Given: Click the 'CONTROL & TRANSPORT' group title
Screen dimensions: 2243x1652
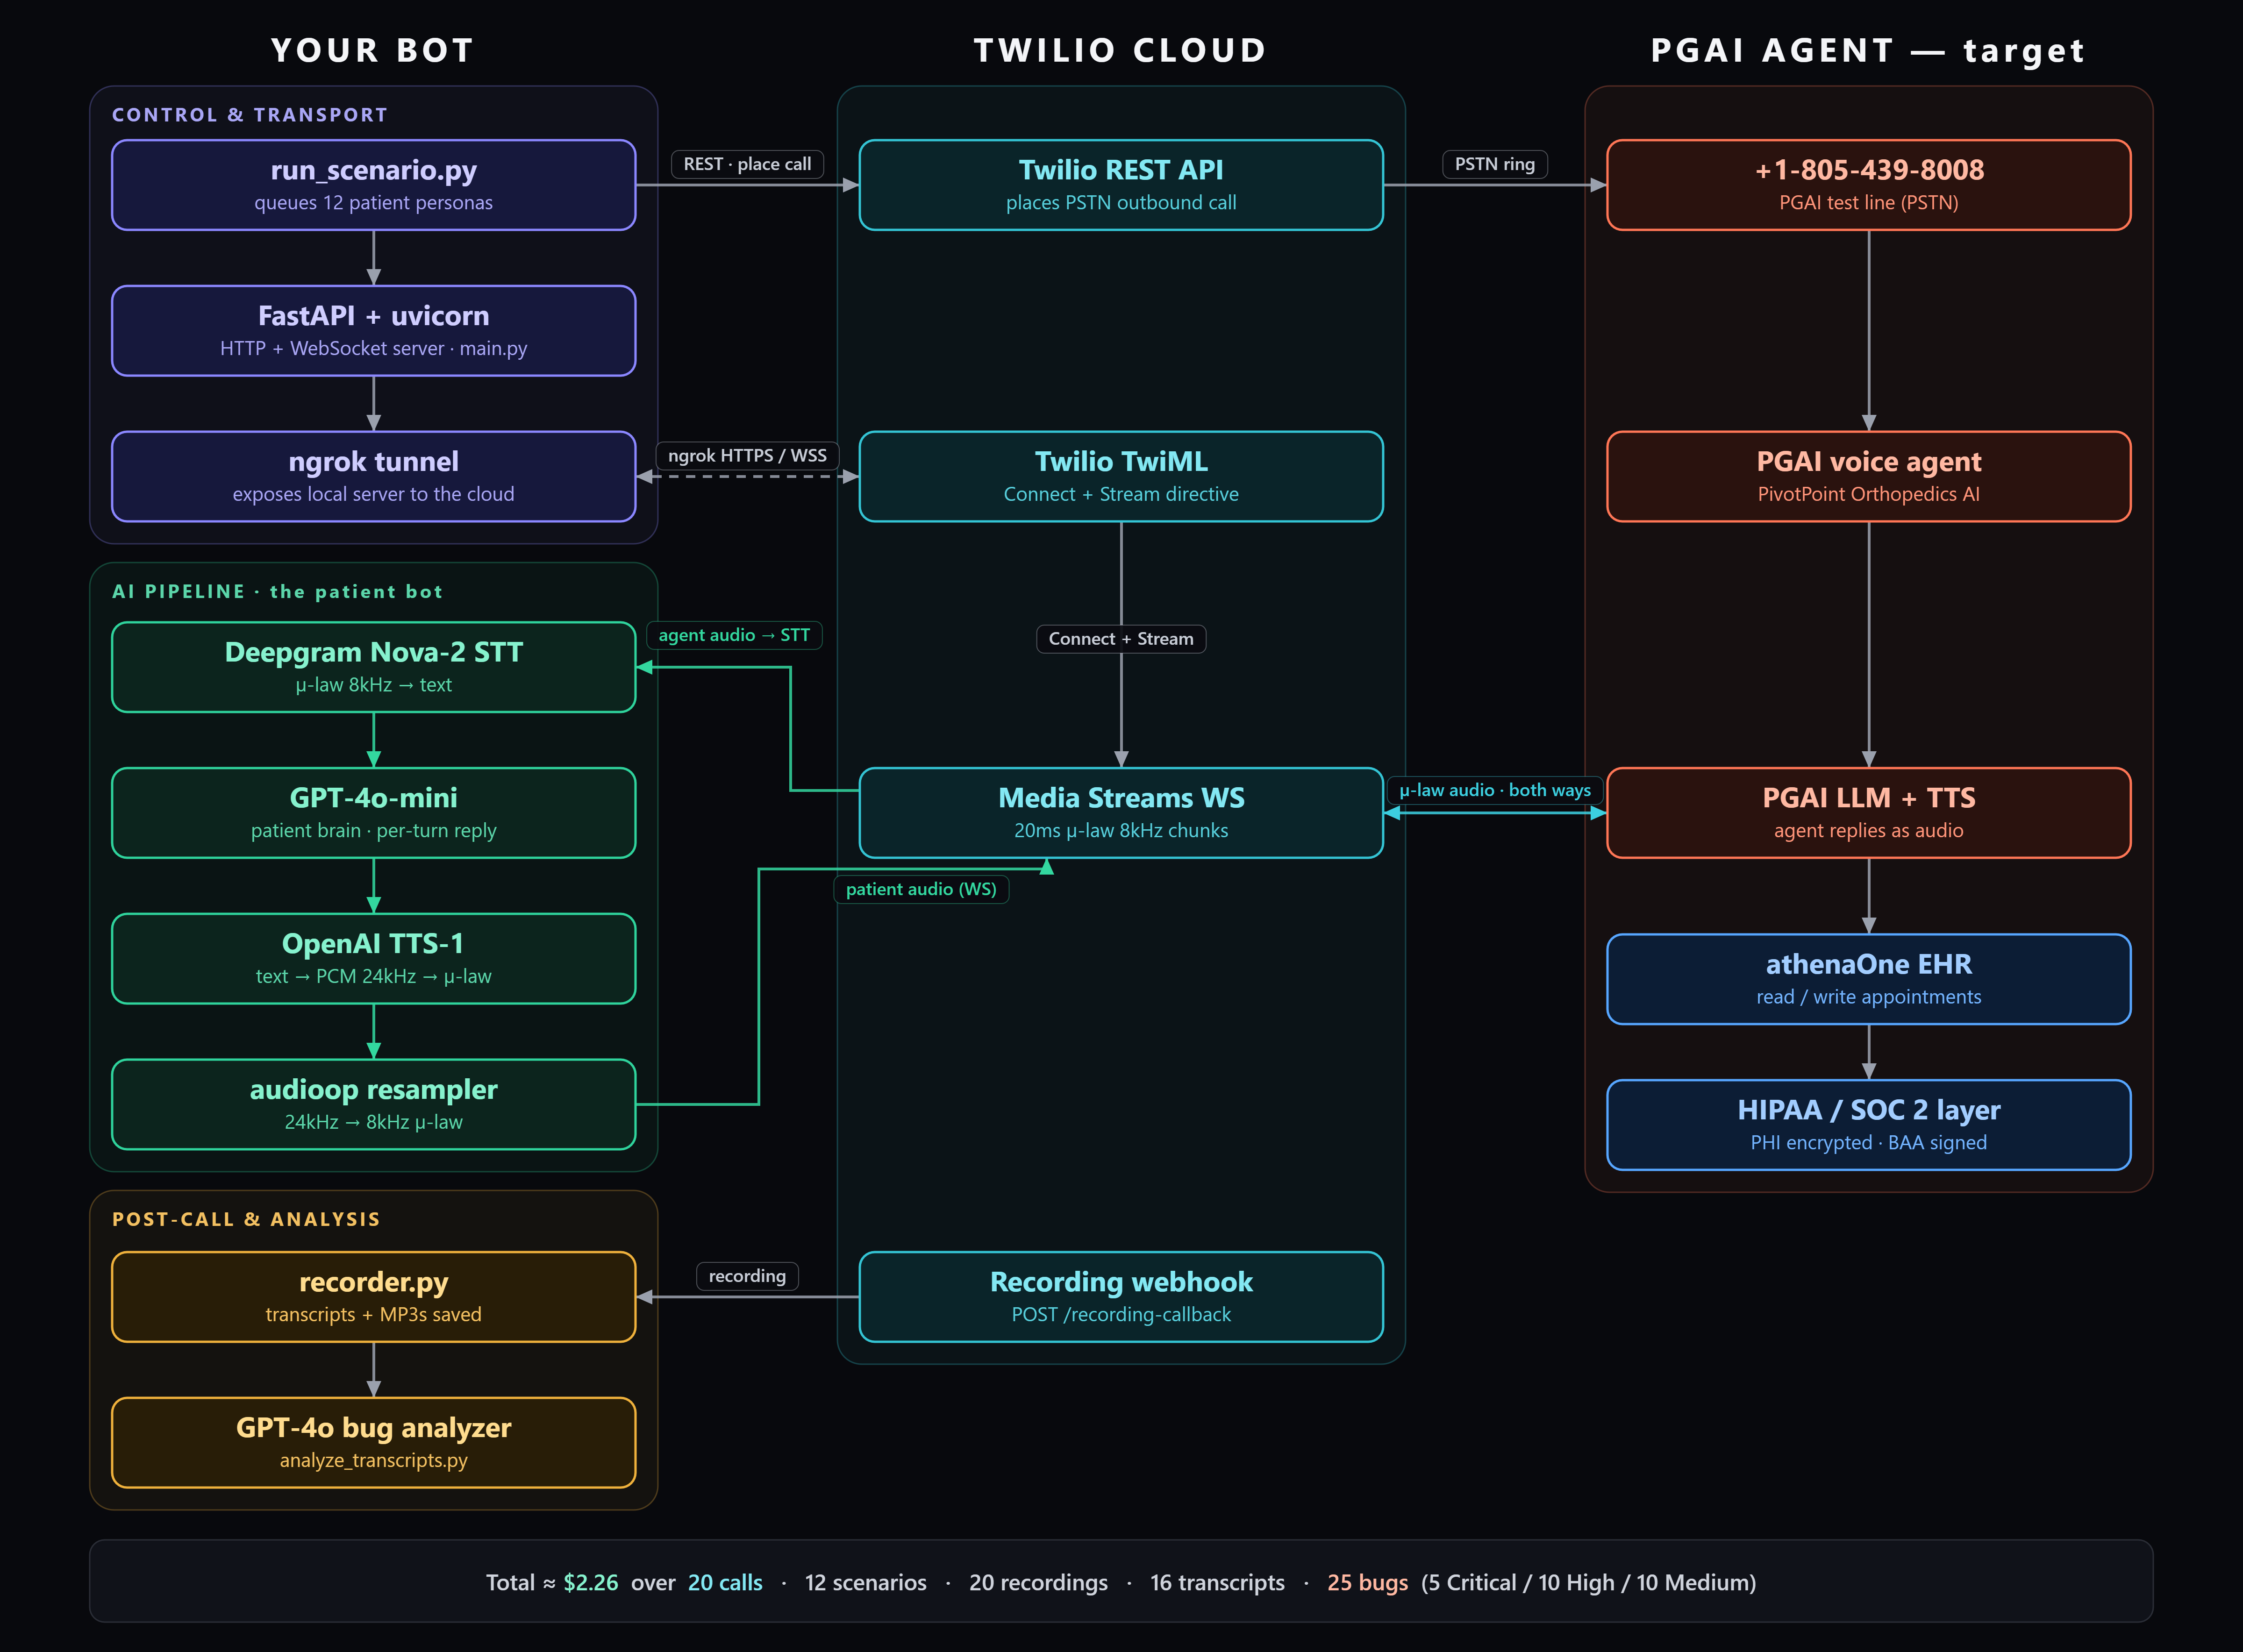Looking at the screenshot, I should [250, 115].
